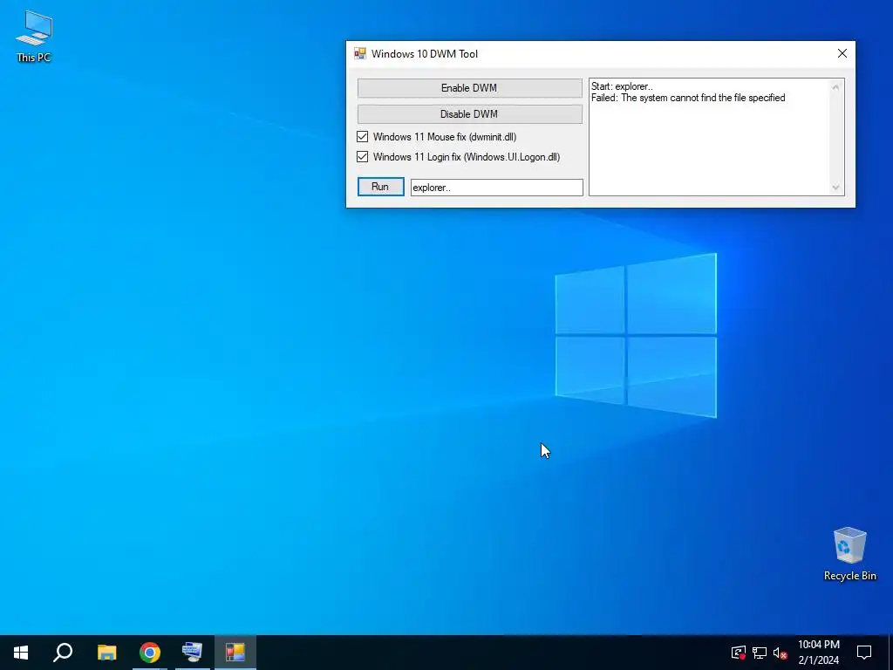The width and height of the screenshot is (893, 670).
Task: Focus the explorer.. command input field
Action: point(496,188)
